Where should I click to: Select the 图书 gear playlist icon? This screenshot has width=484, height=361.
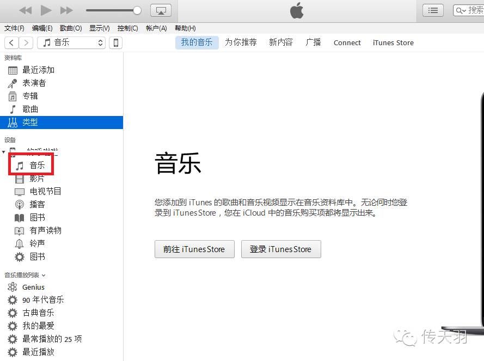click(20, 257)
